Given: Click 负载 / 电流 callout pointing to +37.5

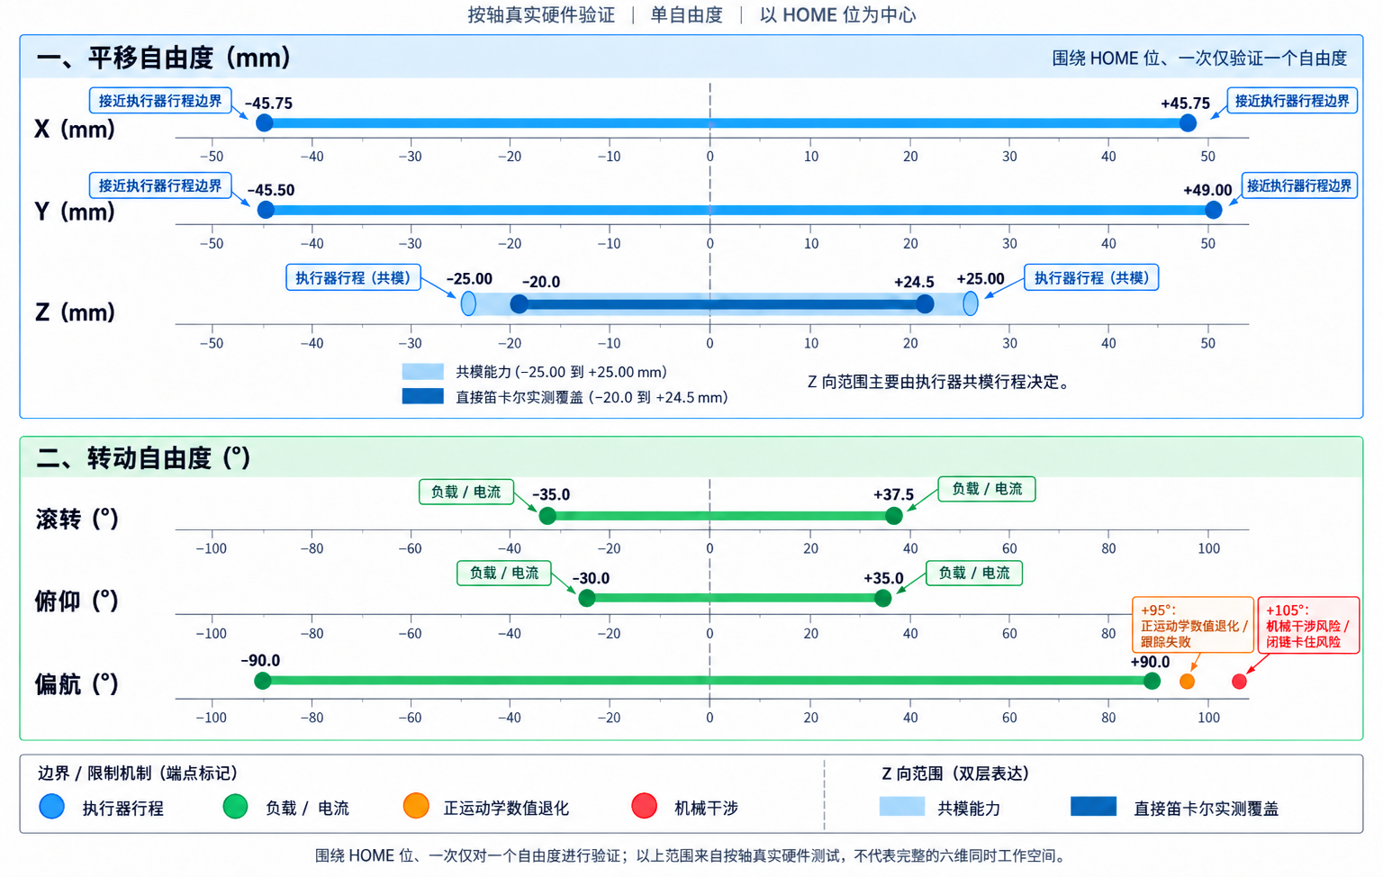Looking at the screenshot, I should 987,489.
